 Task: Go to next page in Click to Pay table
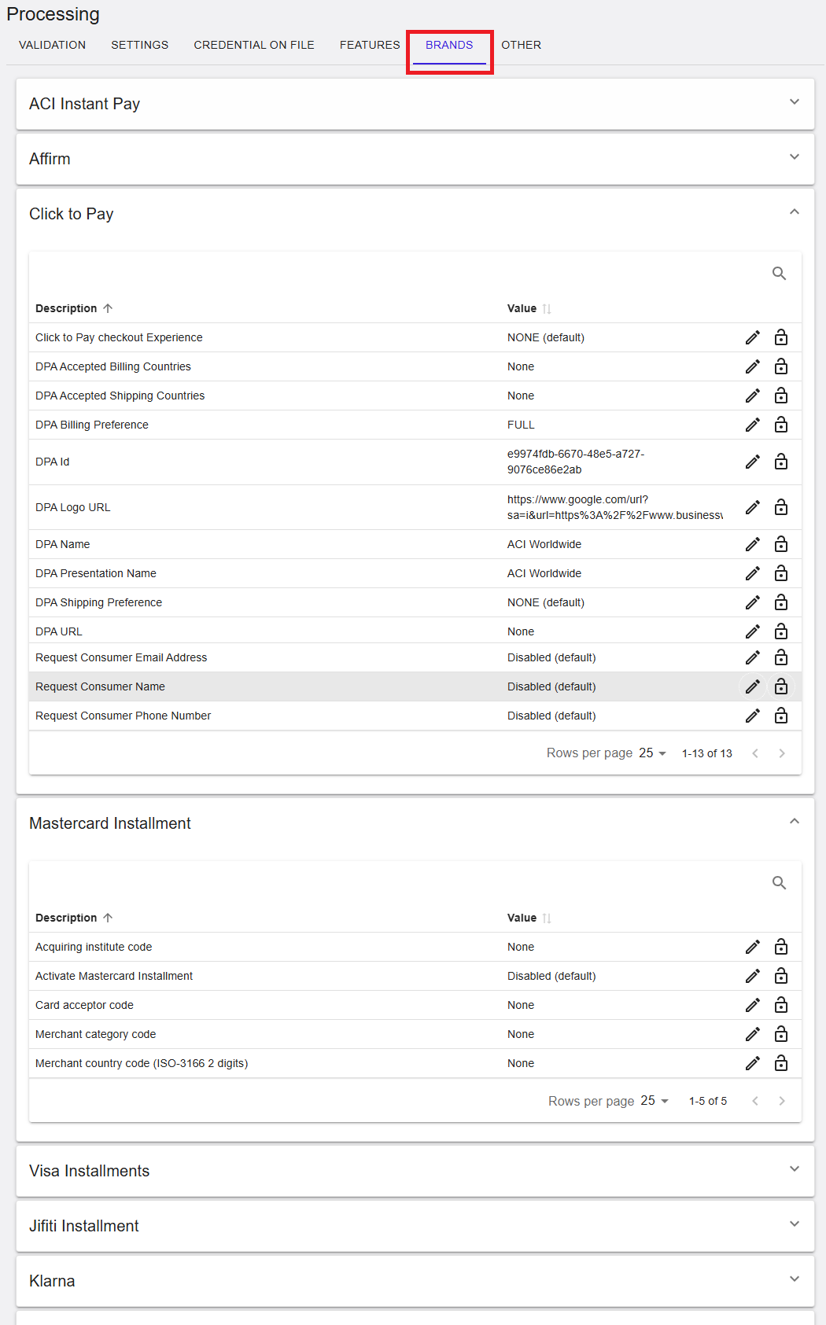[782, 753]
